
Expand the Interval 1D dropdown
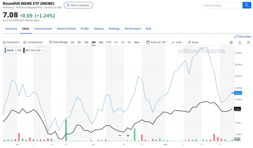click(x=157, y=42)
